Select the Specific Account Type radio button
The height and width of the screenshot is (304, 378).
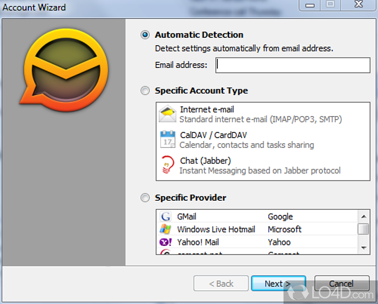[145, 90]
